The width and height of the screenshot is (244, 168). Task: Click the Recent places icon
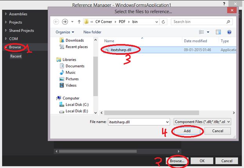62,47
